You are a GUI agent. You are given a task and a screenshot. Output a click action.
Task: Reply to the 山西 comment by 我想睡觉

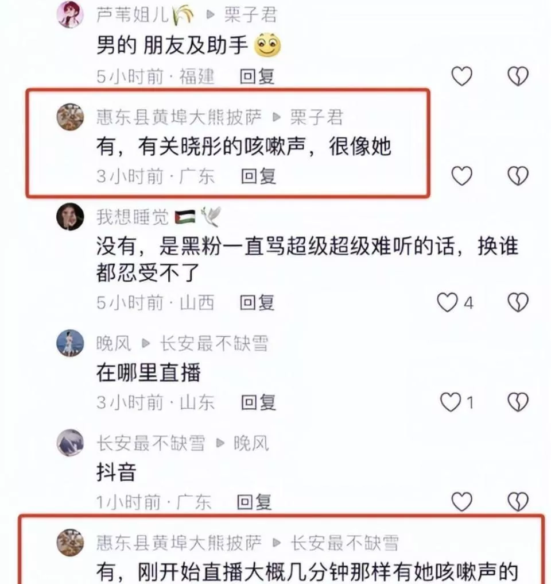pyautogui.click(x=257, y=302)
